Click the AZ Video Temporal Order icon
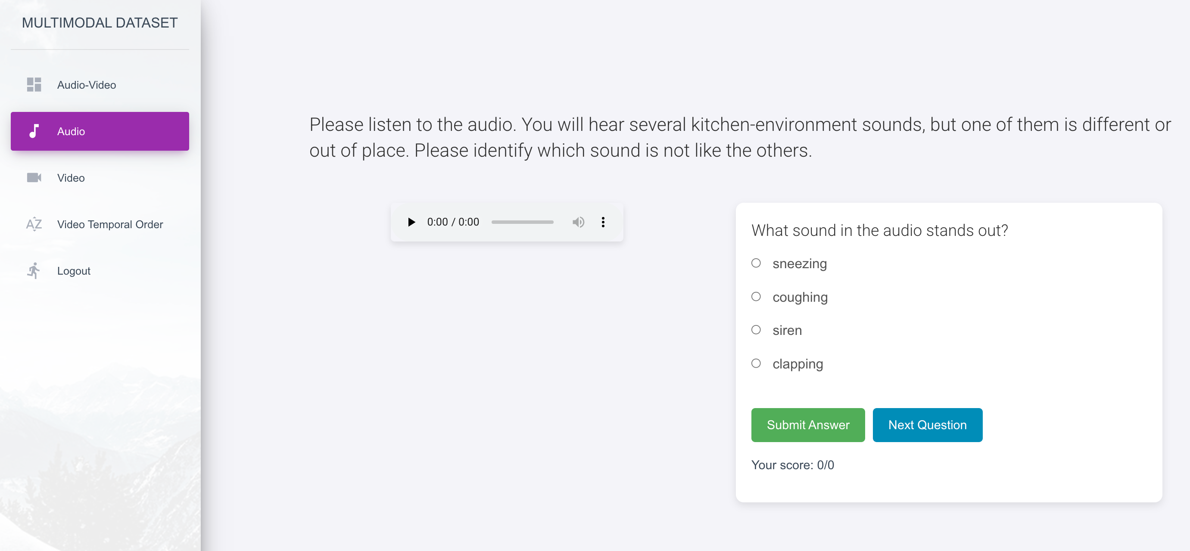This screenshot has width=1190, height=551. [x=34, y=224]
